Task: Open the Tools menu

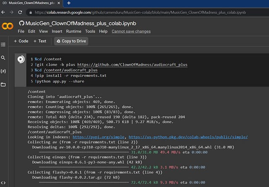Action: [x=90, y=31]
